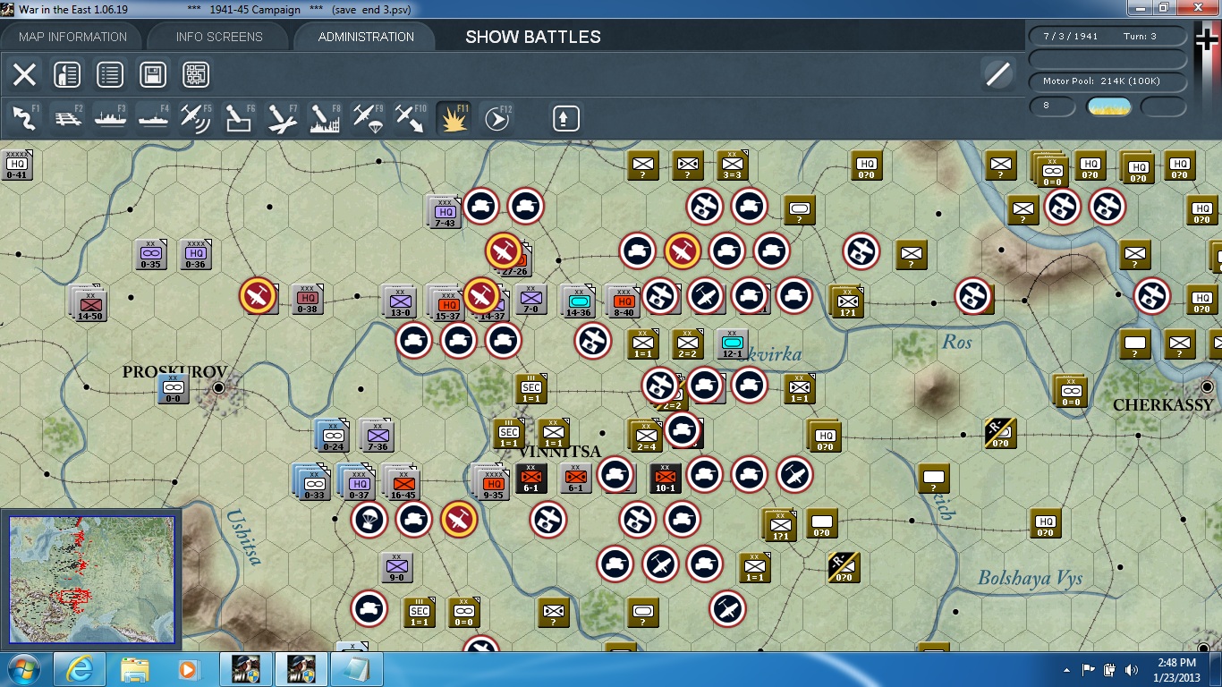Select the HQ 7-43 unit counter
Image resolution: width=1222 pixels, height=687 pixels.
click(x=445, y=212)
